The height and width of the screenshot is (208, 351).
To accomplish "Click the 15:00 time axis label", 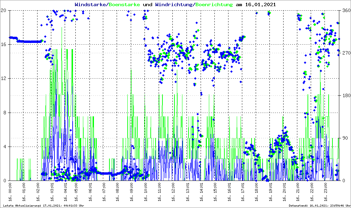I will coord(215,193).
